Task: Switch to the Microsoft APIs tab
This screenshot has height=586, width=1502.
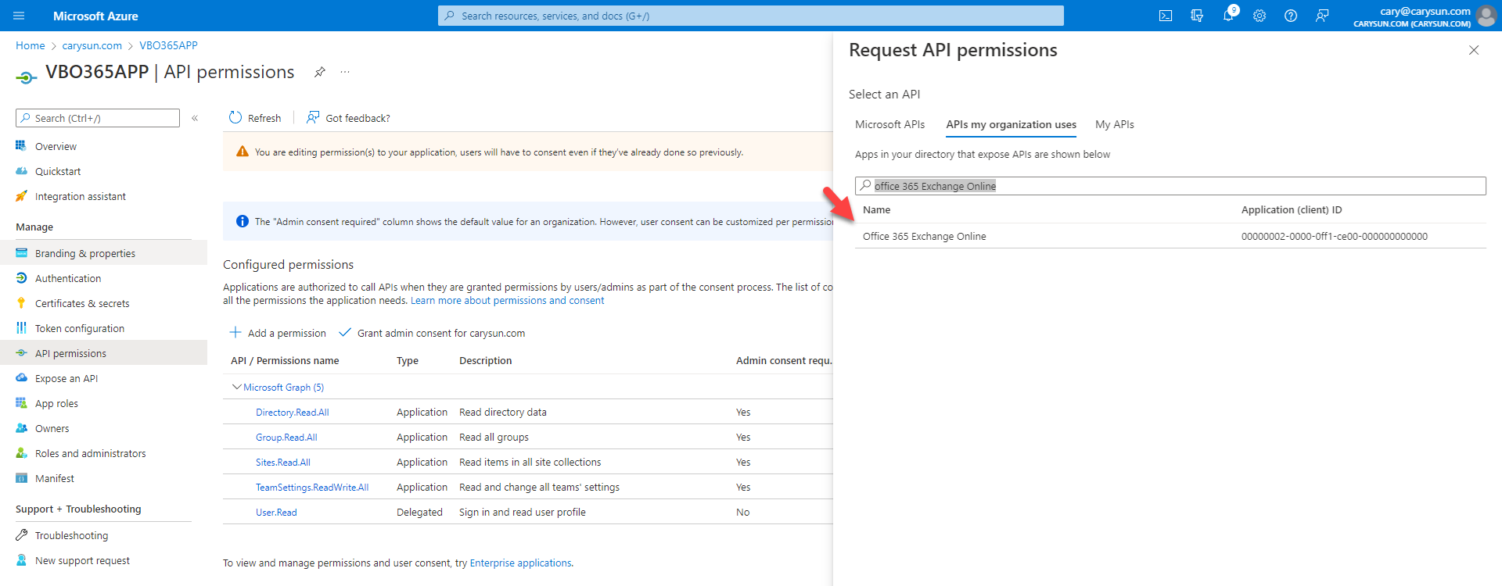Action: 889,124
